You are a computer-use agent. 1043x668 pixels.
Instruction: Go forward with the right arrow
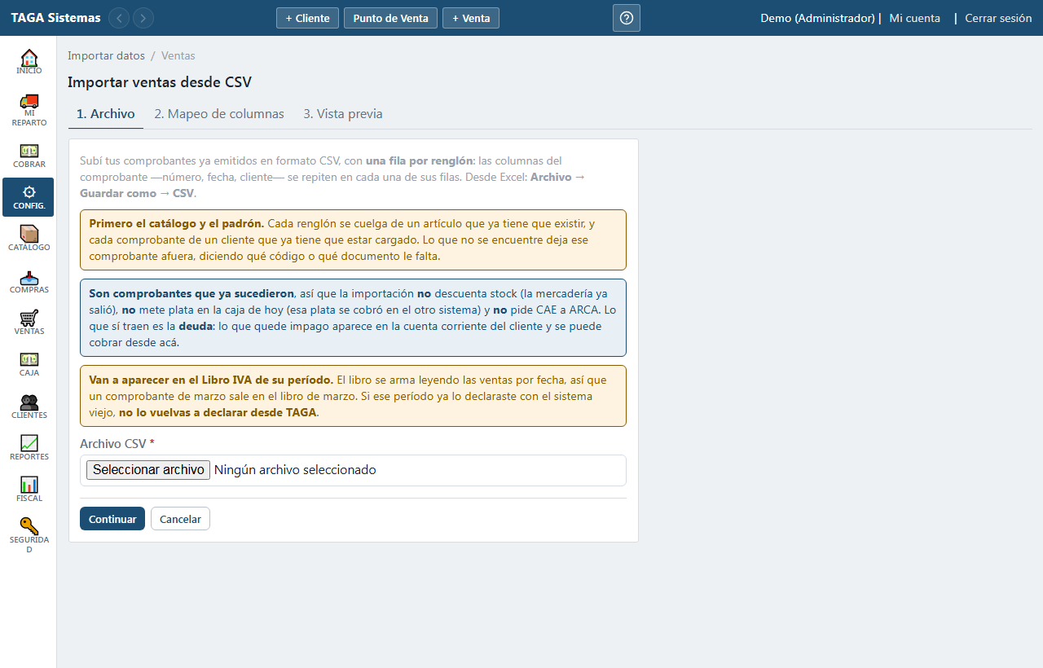click(143, 18)
